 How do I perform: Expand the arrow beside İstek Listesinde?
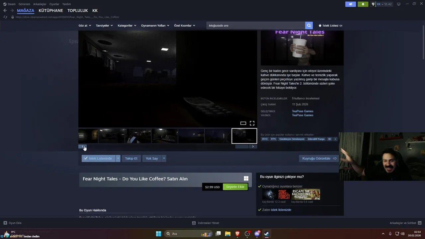(118, 158)
